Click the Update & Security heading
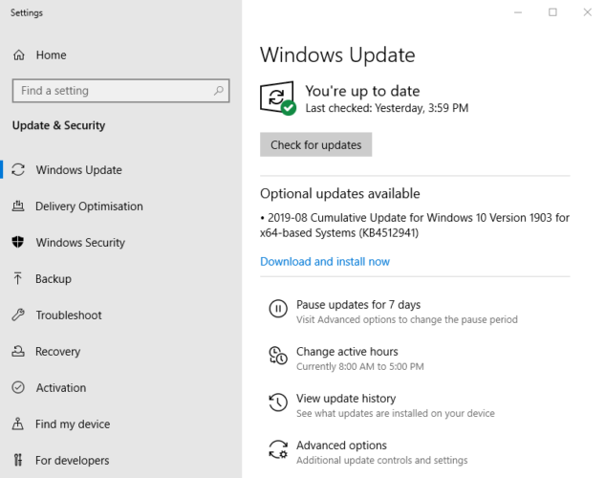The image size is (605, 478). [x=58, y=125]
